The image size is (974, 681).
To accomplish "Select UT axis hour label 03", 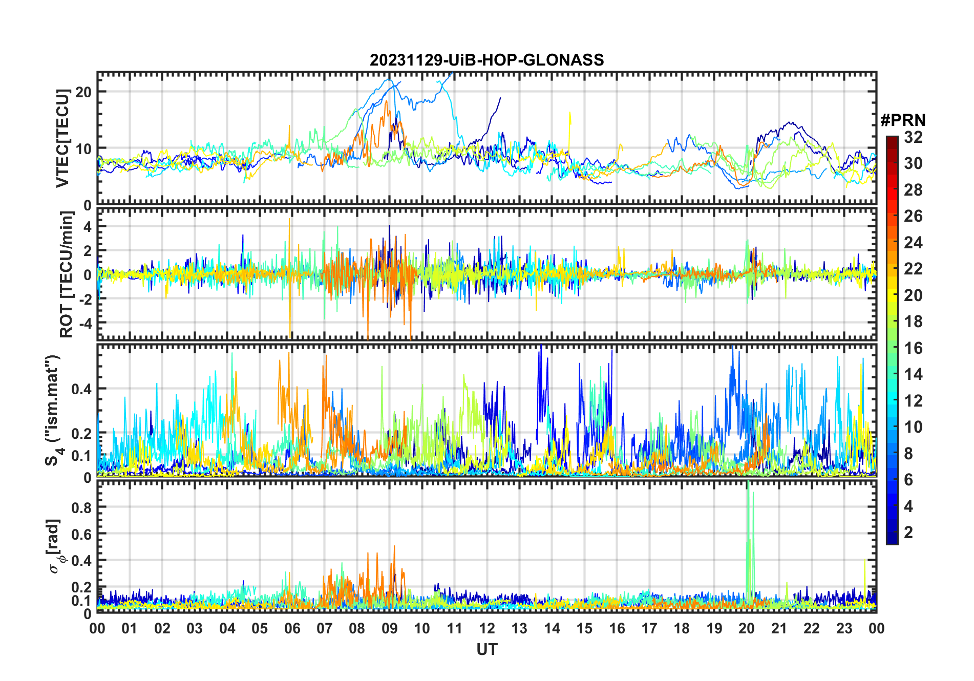I will click(195, 629).
